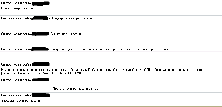Viewport: 222px width, 107px height.
Task: Select the "Синхронизация серий" log row
Action: click(x=111, y=34)
